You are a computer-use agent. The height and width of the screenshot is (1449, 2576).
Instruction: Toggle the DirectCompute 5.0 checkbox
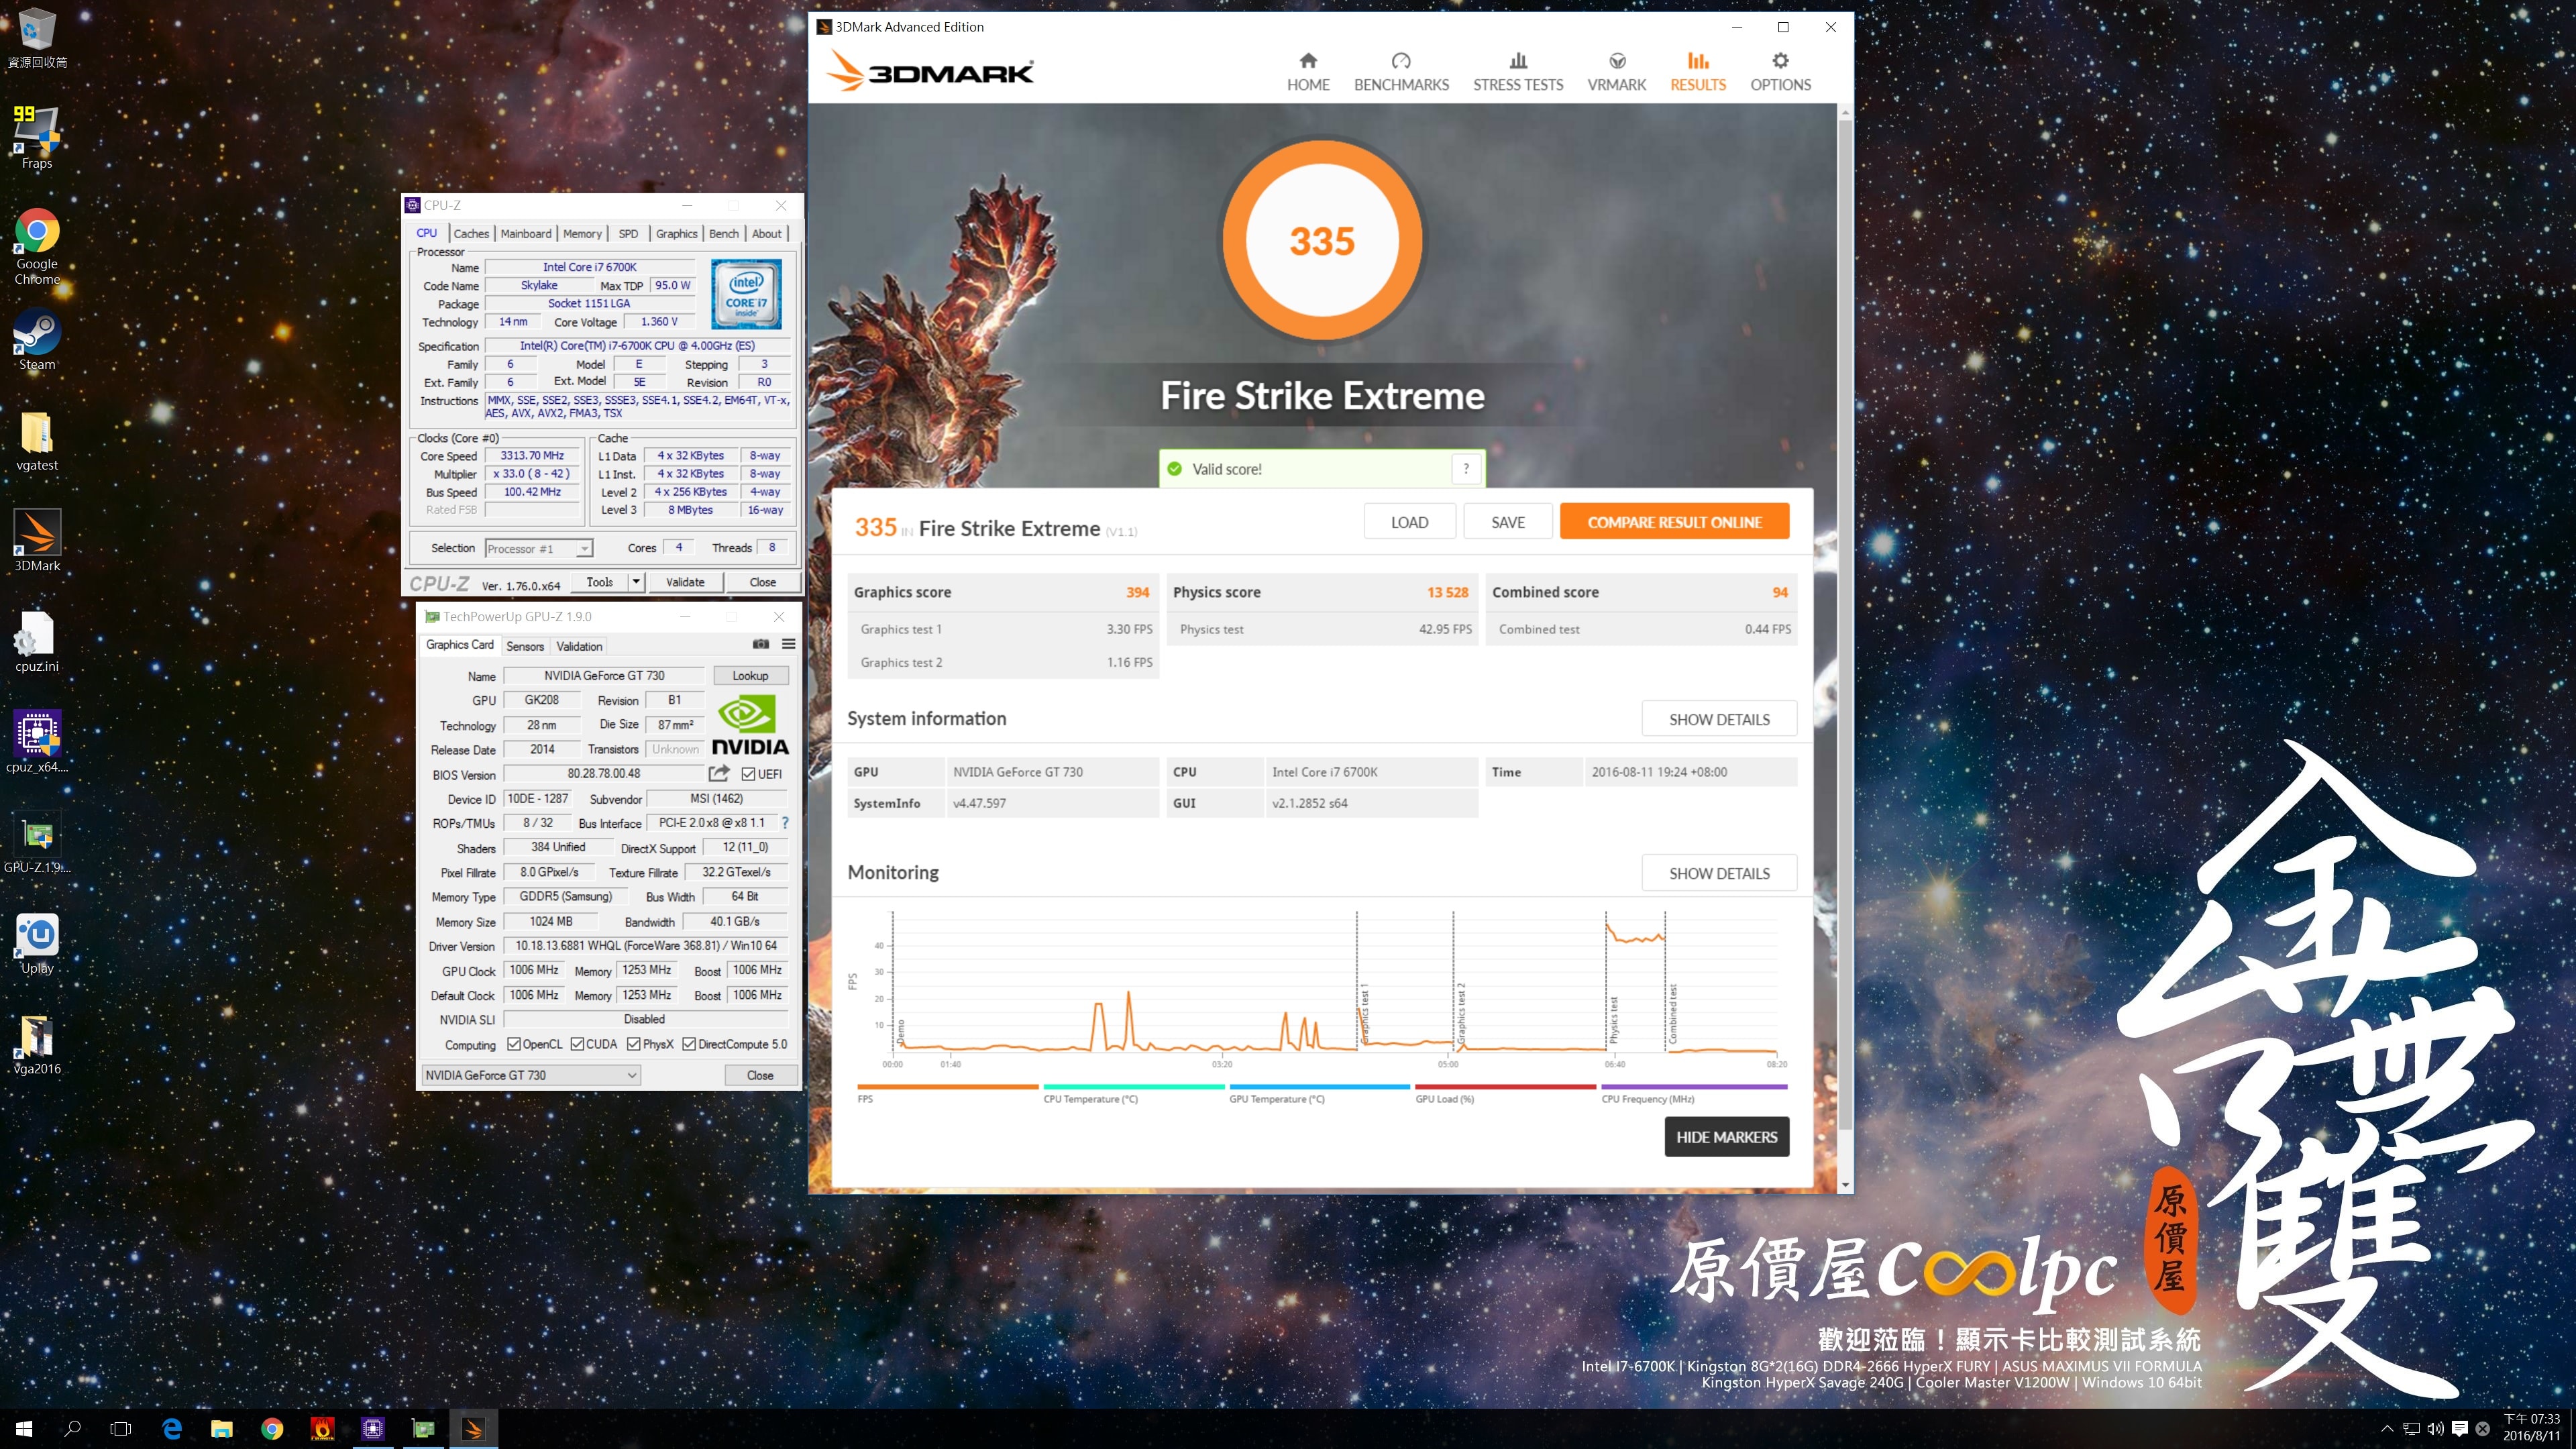(x=689, y=1044)
